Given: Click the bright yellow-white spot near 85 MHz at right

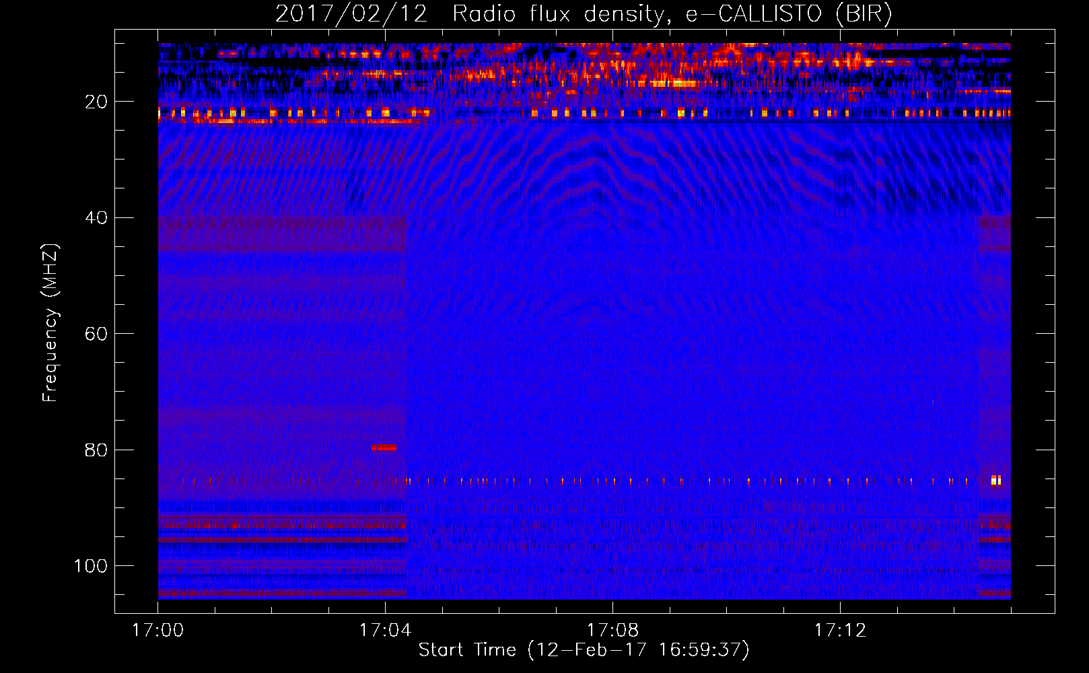Looking at the screenshot, I should tap(996, 480).
